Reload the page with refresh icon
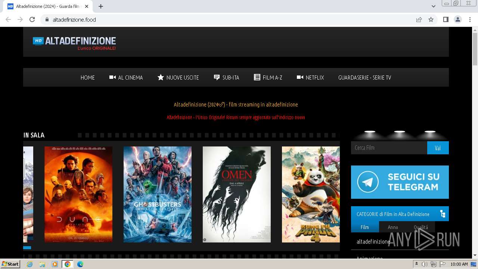Viewport: 478px width, 269px height. point(32,19)
